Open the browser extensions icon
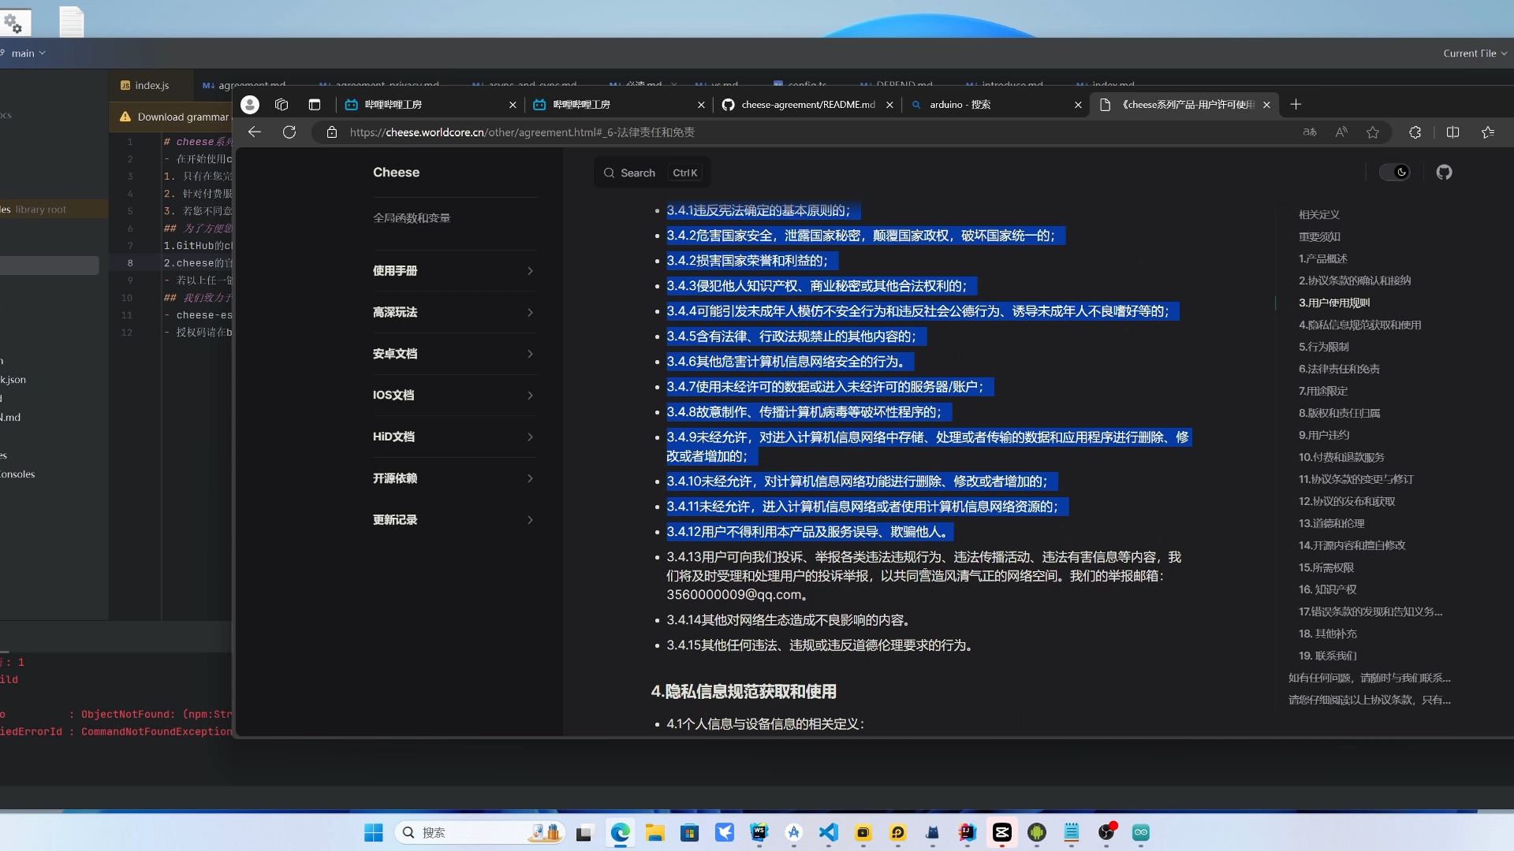This screenshot has height=851, width=1514. (1415, 132)
